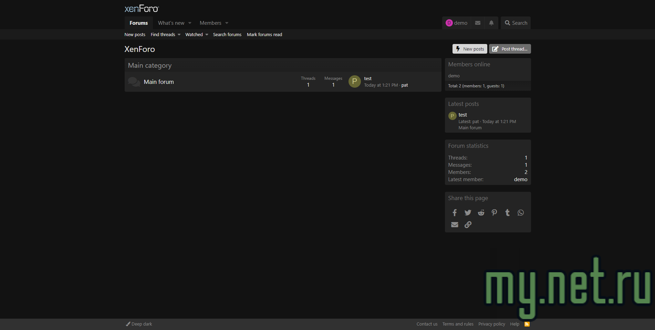Viewport: 655px width, 330px height.
Task: Share this page on Twitter
Action: tap(468, 212)
